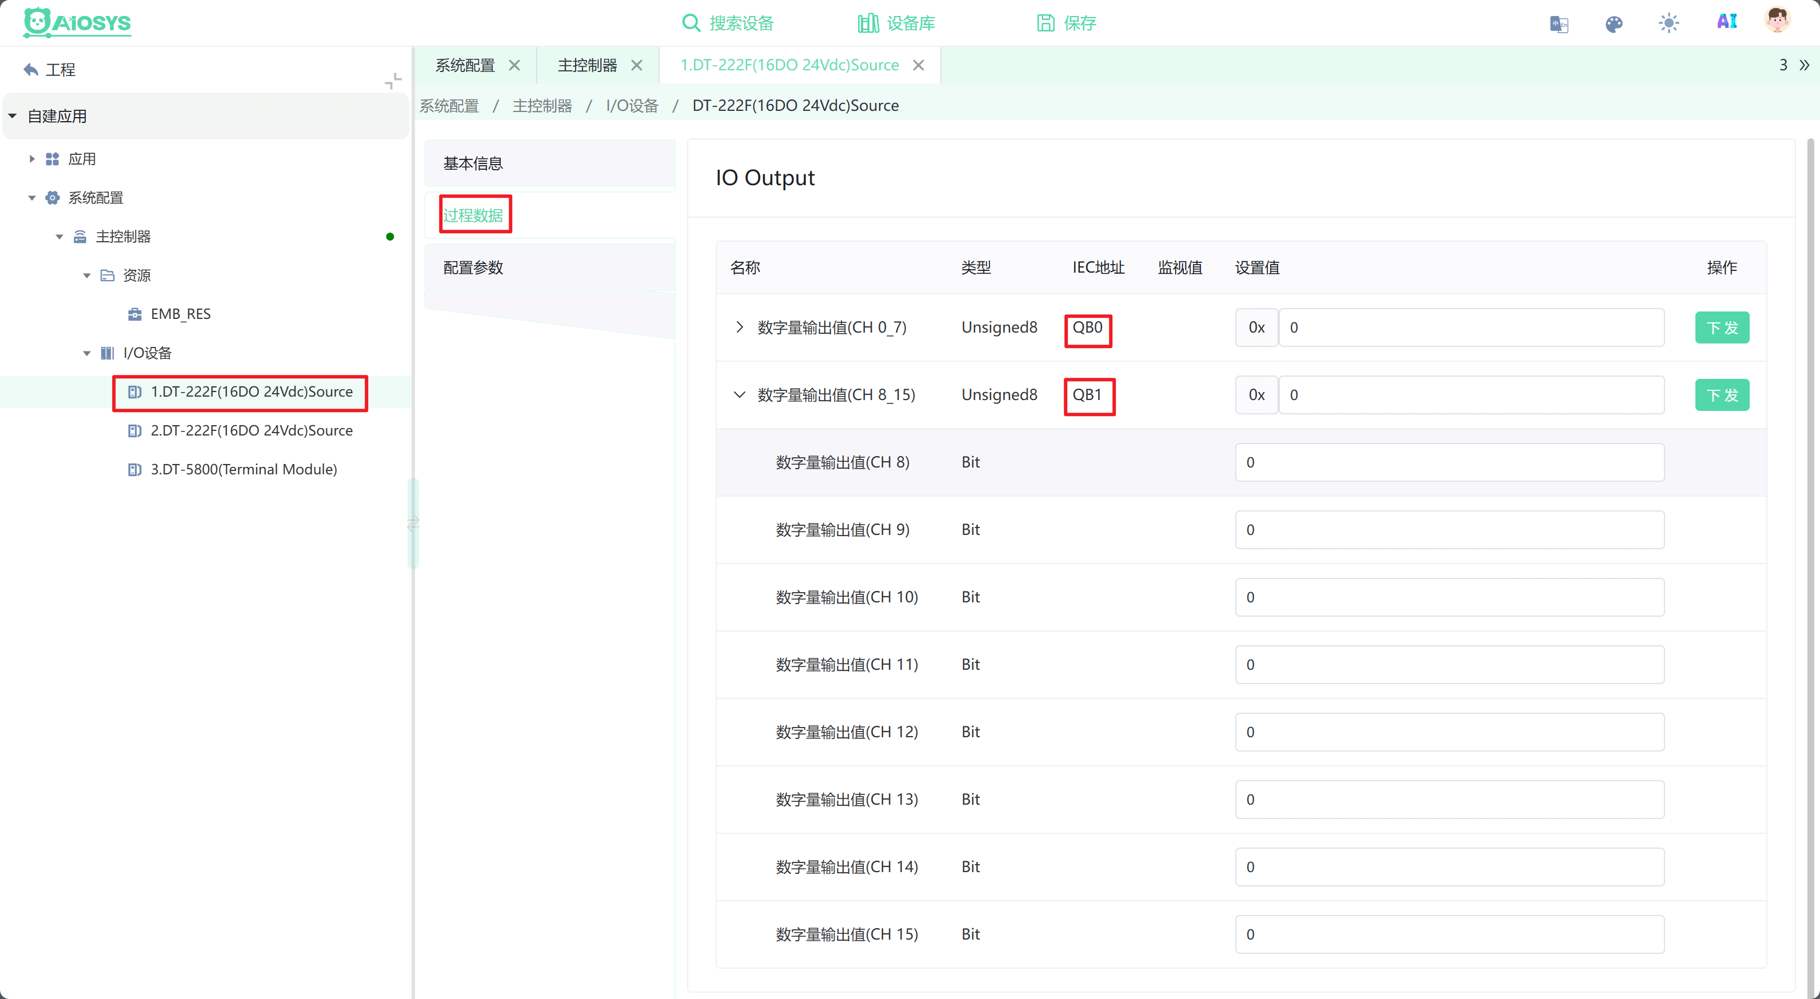Click the I/O设备 modules icon

[x=107, y=353]
